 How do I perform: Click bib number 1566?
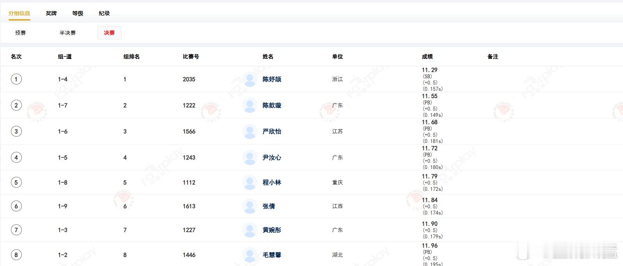[189, 131]
